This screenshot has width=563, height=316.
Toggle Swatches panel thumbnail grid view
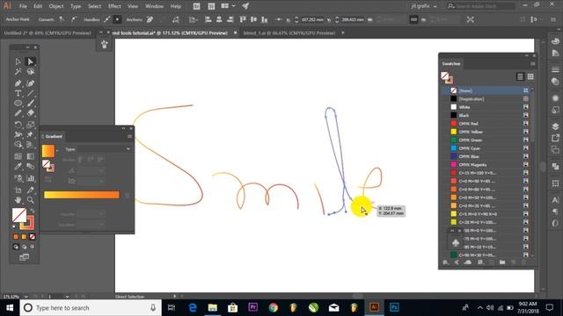[x=530, y=76]
